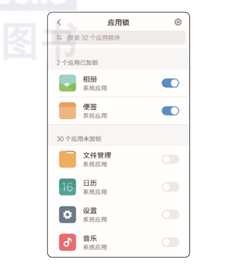This screenshot has height=269, width=231.
Task: Tap the search magnifier icon
Action: (x=59, y=38)
